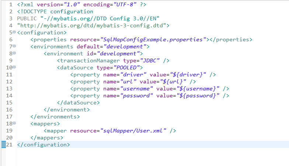Viewport: 289px width, 166px height.
Task: Click the closing </properties> tag
Action: tap(231, 39)
